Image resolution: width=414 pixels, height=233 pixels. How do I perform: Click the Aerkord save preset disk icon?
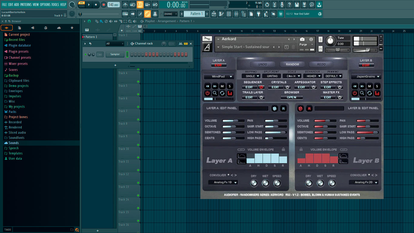point(286,47)
